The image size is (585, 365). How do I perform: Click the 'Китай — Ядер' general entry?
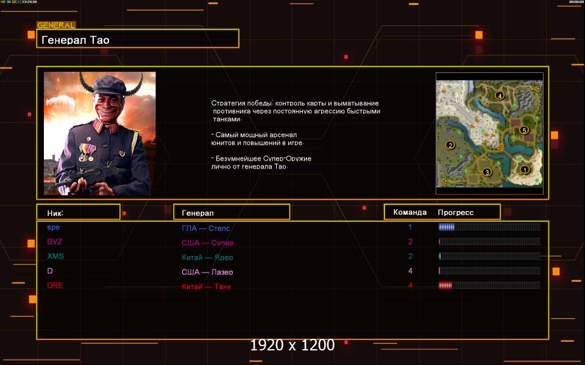[x=207, y=257]
